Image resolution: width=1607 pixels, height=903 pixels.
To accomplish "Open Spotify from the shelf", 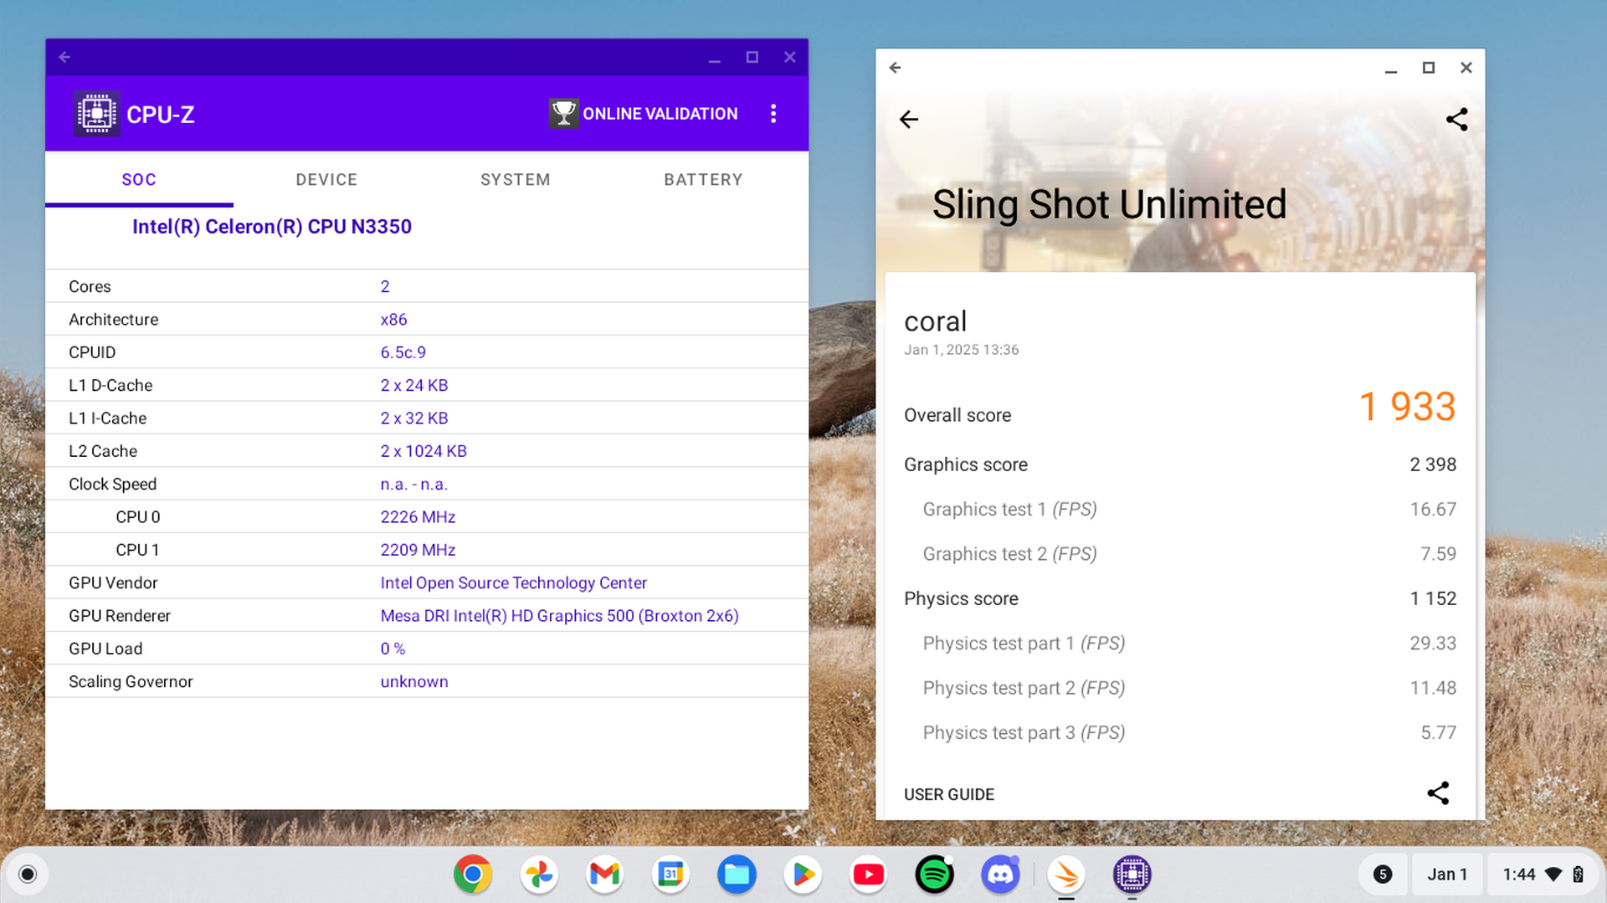I will (x=934, y=875).
